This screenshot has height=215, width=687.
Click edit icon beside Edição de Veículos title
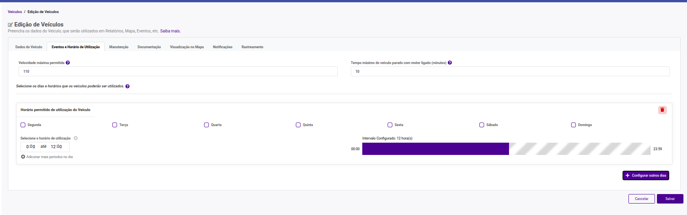10,25
